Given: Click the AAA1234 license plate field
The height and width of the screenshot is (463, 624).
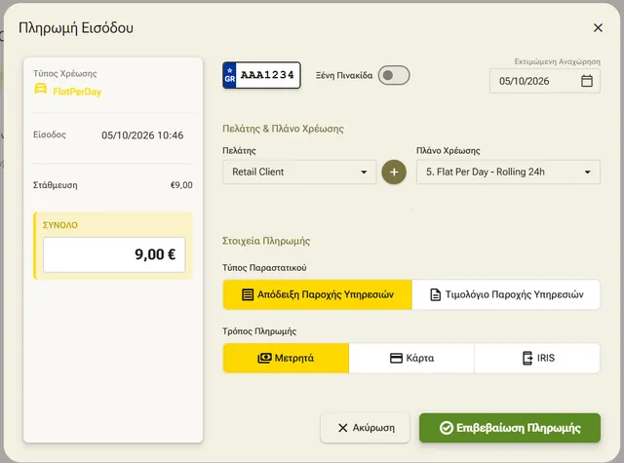Looking at the screenshot, I should 261,75.
